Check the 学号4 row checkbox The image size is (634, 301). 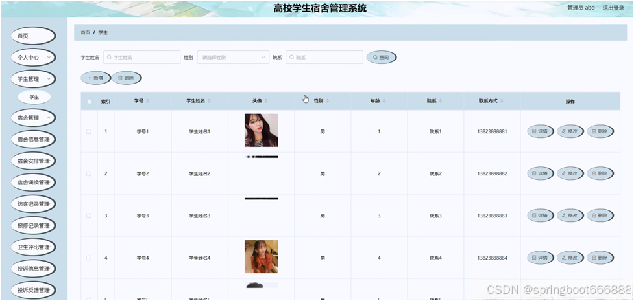point(89,258)
